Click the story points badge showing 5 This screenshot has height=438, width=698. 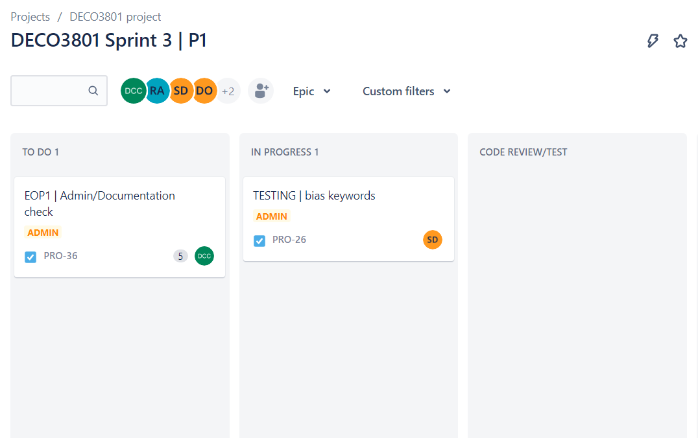coord(180,256)
